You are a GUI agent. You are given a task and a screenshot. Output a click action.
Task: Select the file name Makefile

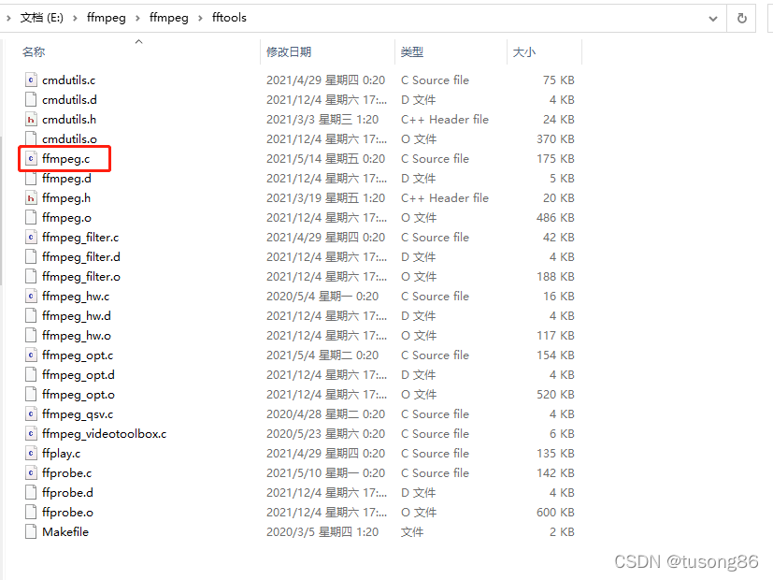tap(65, 531)
